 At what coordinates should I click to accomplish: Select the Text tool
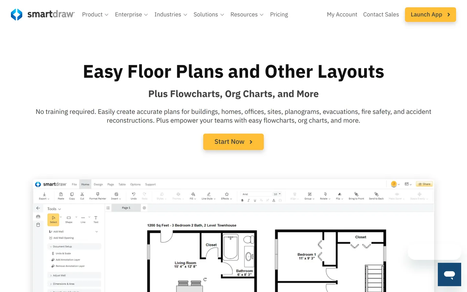pos(96,219)
